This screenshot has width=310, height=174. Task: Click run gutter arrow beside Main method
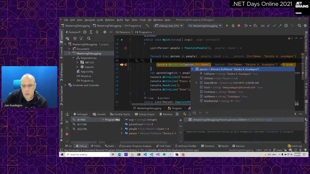pos(122,40)
